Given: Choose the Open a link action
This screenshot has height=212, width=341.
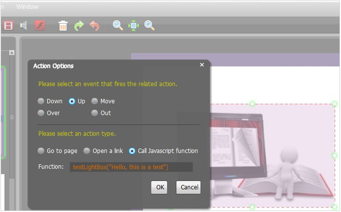Looking at the screenshot, I should pos(87,151).
